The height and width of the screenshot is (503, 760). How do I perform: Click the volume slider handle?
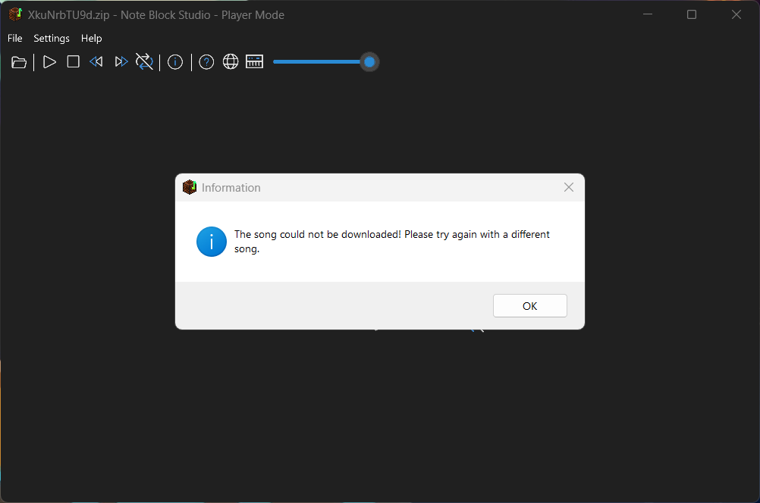coord(369,62)
